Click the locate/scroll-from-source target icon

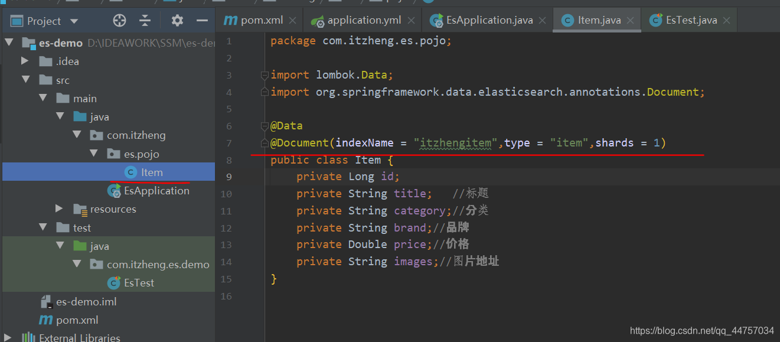point(119,21)
